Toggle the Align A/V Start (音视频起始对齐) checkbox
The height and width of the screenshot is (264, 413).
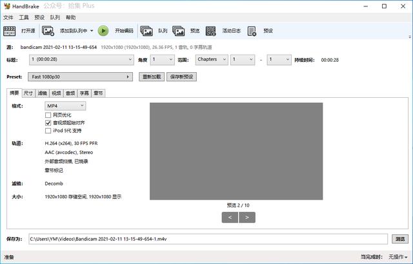coord(48,122)
